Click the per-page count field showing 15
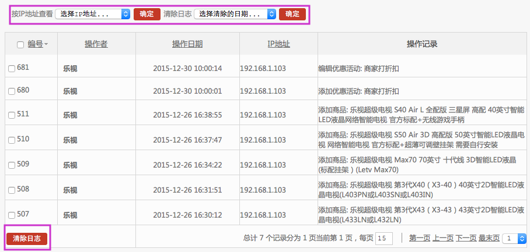Viewport: 530px width, 252px height. click(384, 239)
